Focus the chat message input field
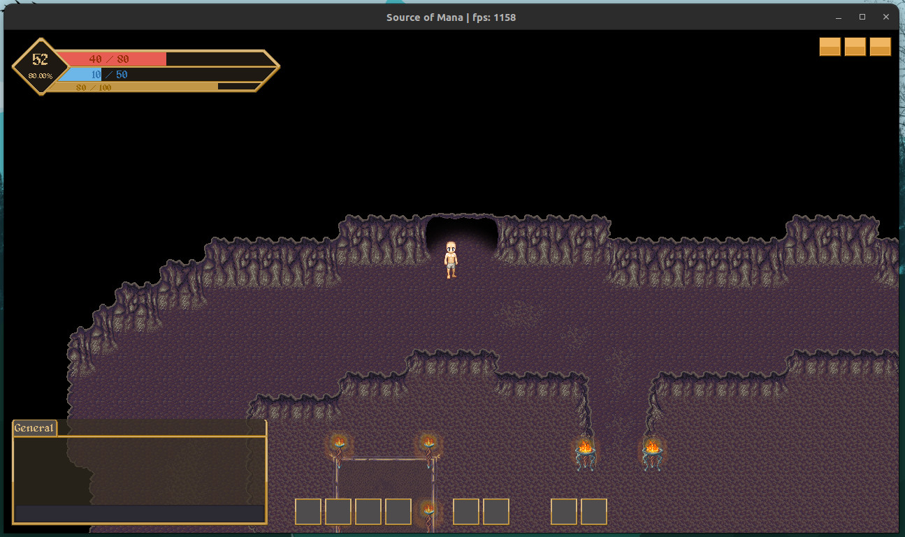The image size is (905, 537). (139, 513)
